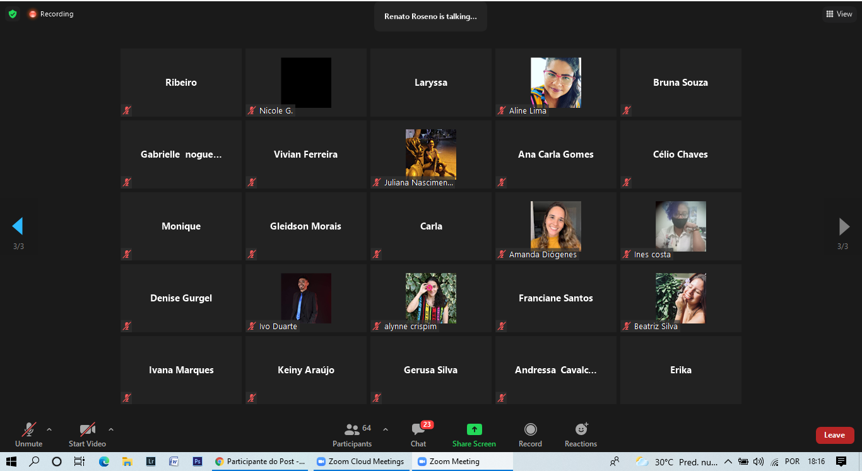Switch to Zoom Cloud Meetings taskbar window
This screenshot has width=862, height=471.
coord(360,462)
